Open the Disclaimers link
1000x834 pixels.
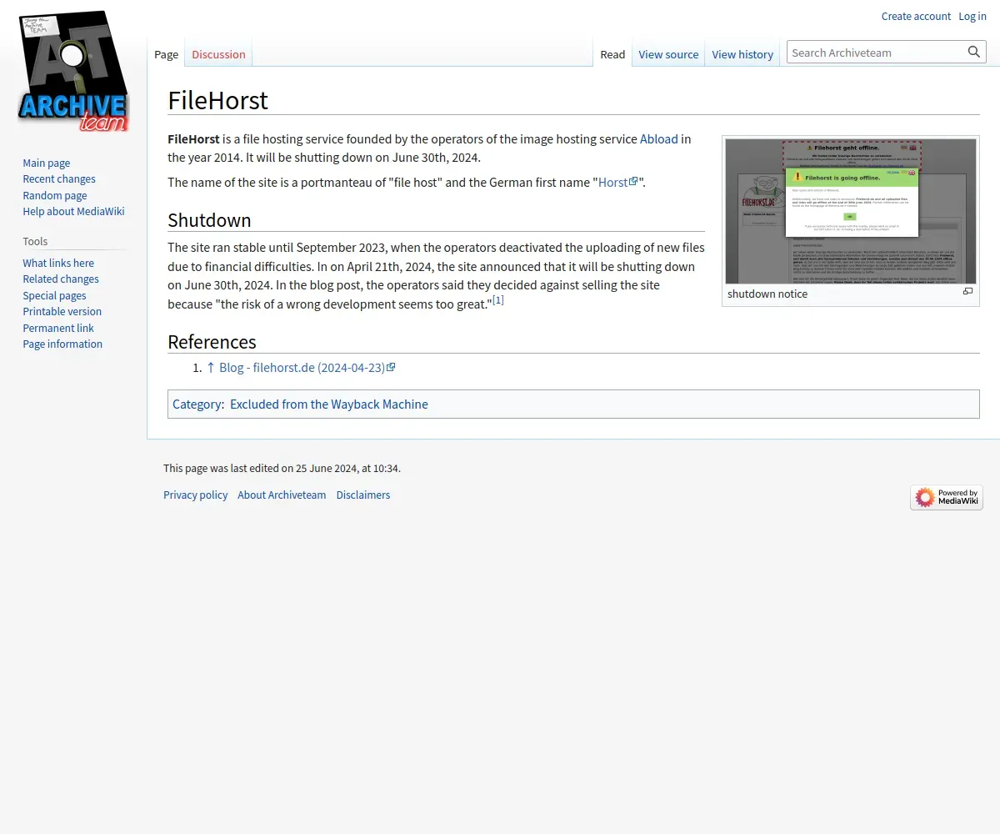(363, 495)
